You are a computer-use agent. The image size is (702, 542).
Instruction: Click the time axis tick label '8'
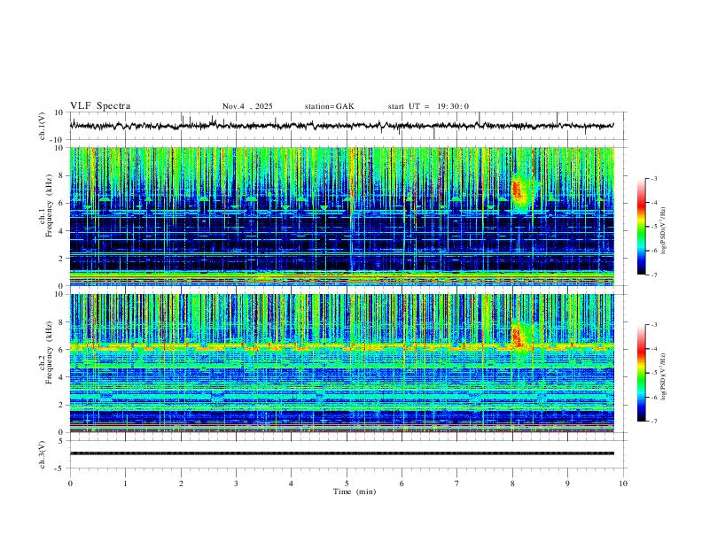pos(512,484)
